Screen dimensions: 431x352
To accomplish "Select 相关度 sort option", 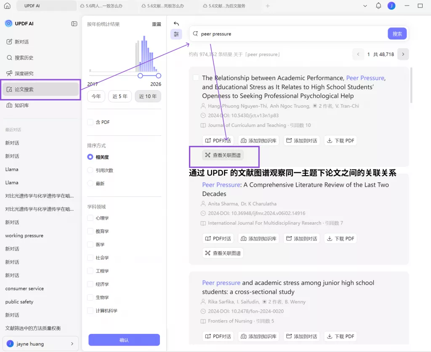I will [x=90, y=157].
